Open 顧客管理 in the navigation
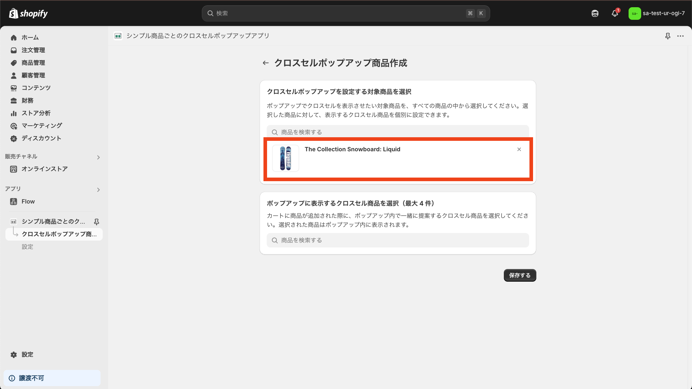This screenshot has height=389, width=692. point(33,75)
